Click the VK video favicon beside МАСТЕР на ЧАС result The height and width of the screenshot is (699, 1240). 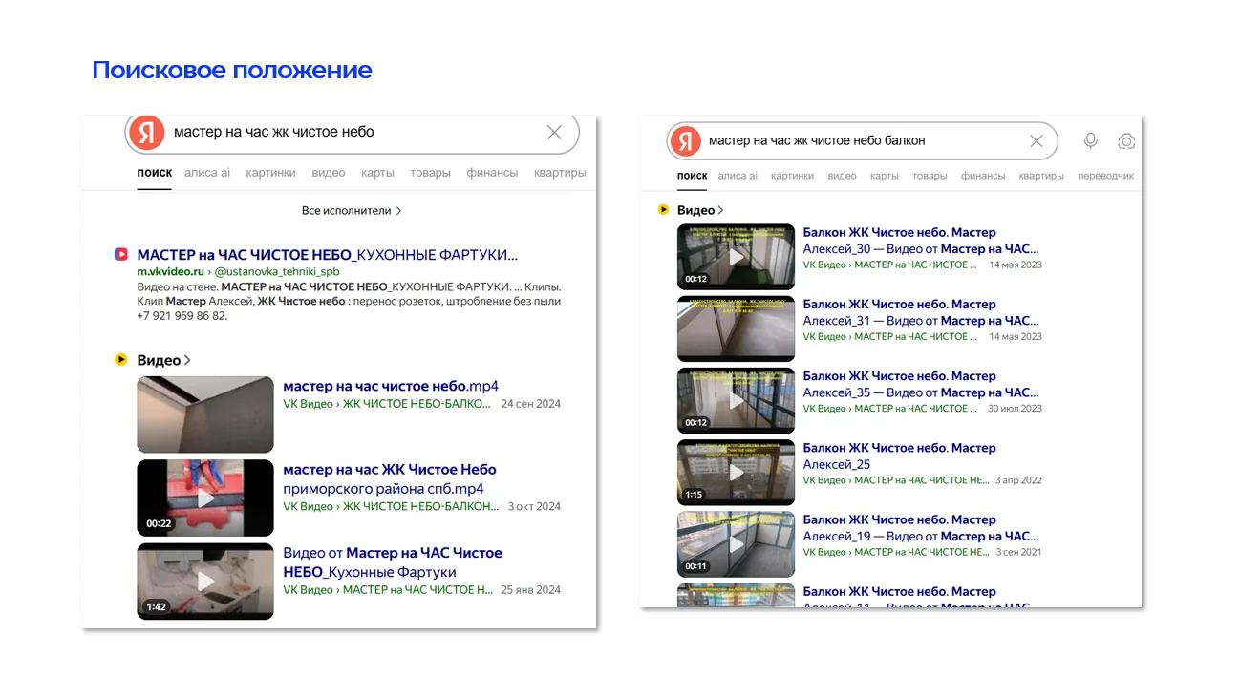coord(120,255)
